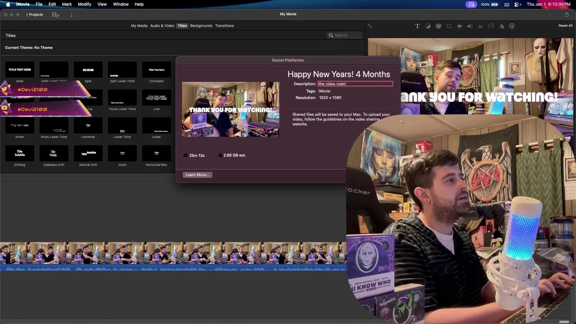Viewport: 576px width, 324px height.
Task: Open the Mark menu
Action: (x=67, y=4)
